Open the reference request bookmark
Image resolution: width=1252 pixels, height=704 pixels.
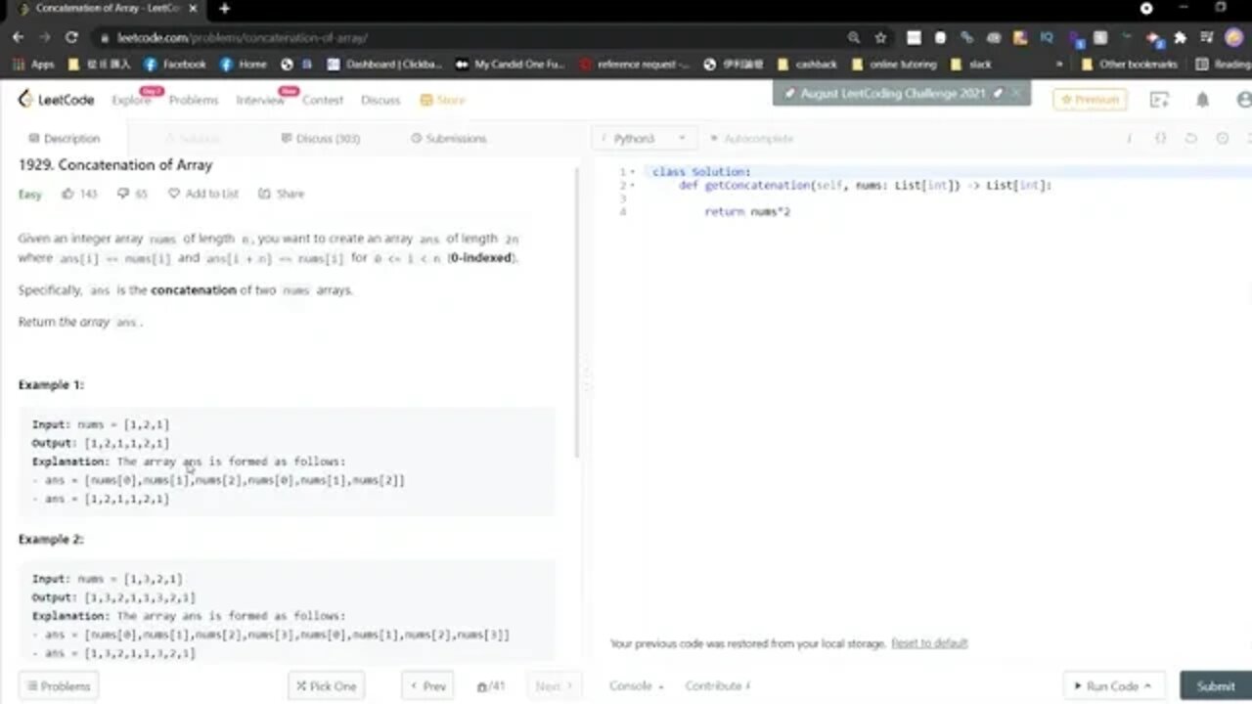pos(634,65)
